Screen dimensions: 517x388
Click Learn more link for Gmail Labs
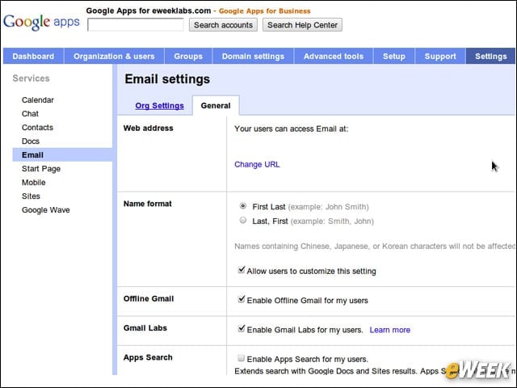tap(389, 330)
